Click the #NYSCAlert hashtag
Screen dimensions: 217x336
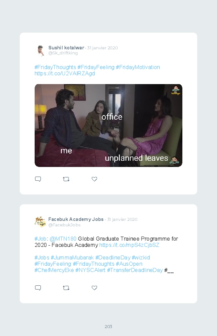(x=90, y=270)
